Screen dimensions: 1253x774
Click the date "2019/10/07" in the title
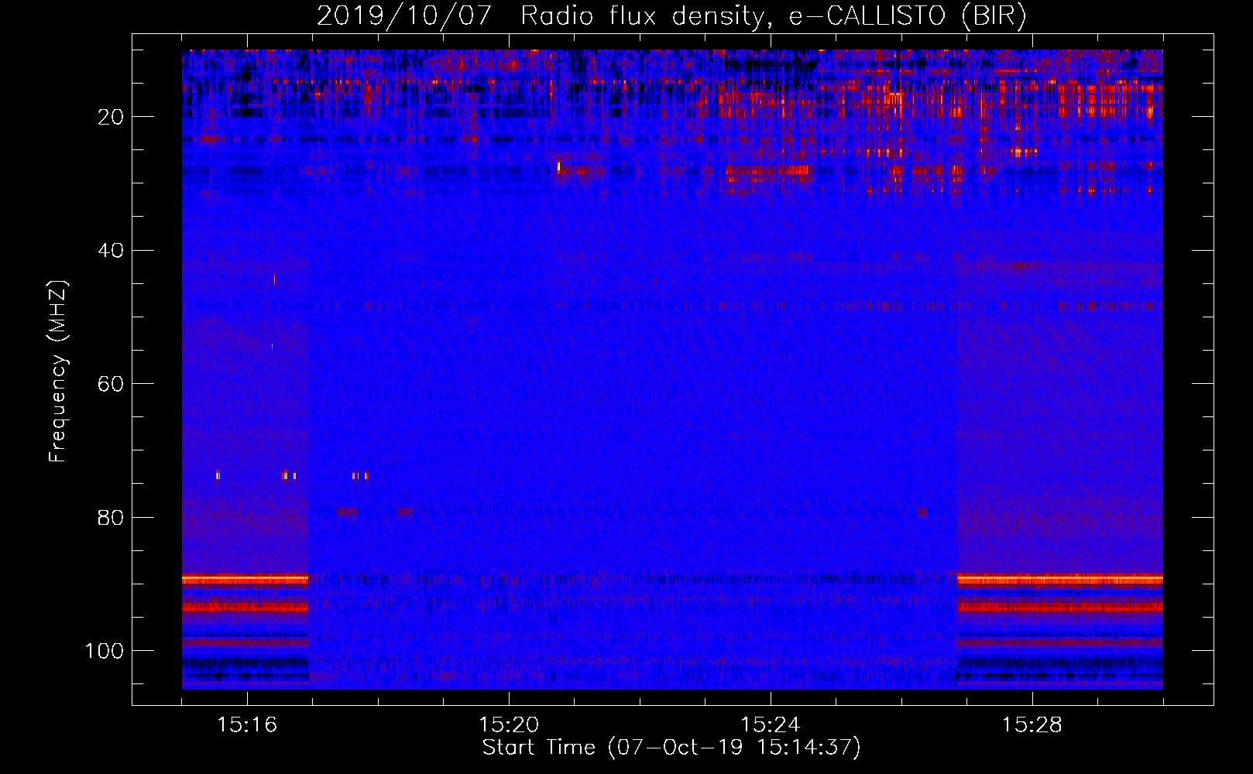[x=404, y=16]
